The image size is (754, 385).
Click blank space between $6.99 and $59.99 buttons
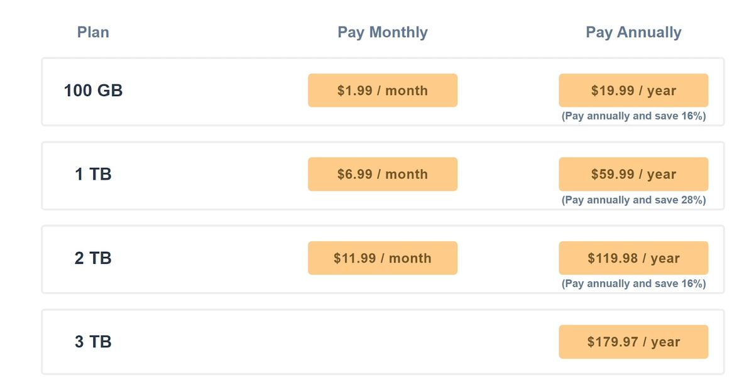[508, 174]
